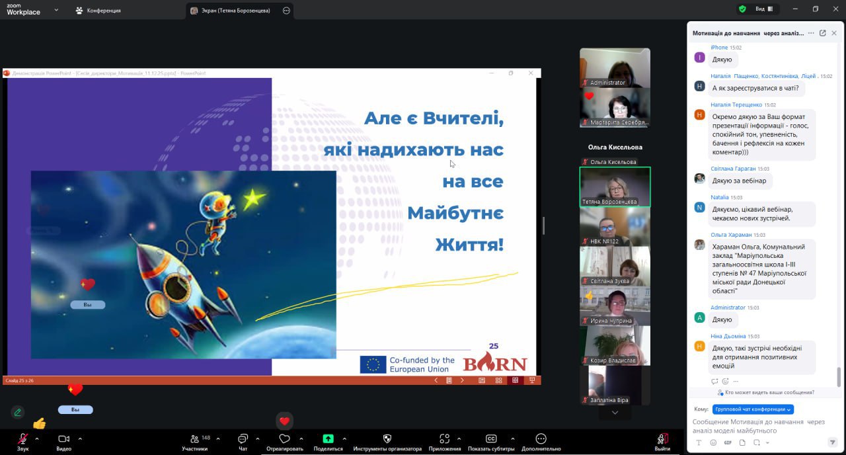Pop out the chat panel into new window
Image resolution: width=846 pixels, height=455 pixels.
click(822, 33)
